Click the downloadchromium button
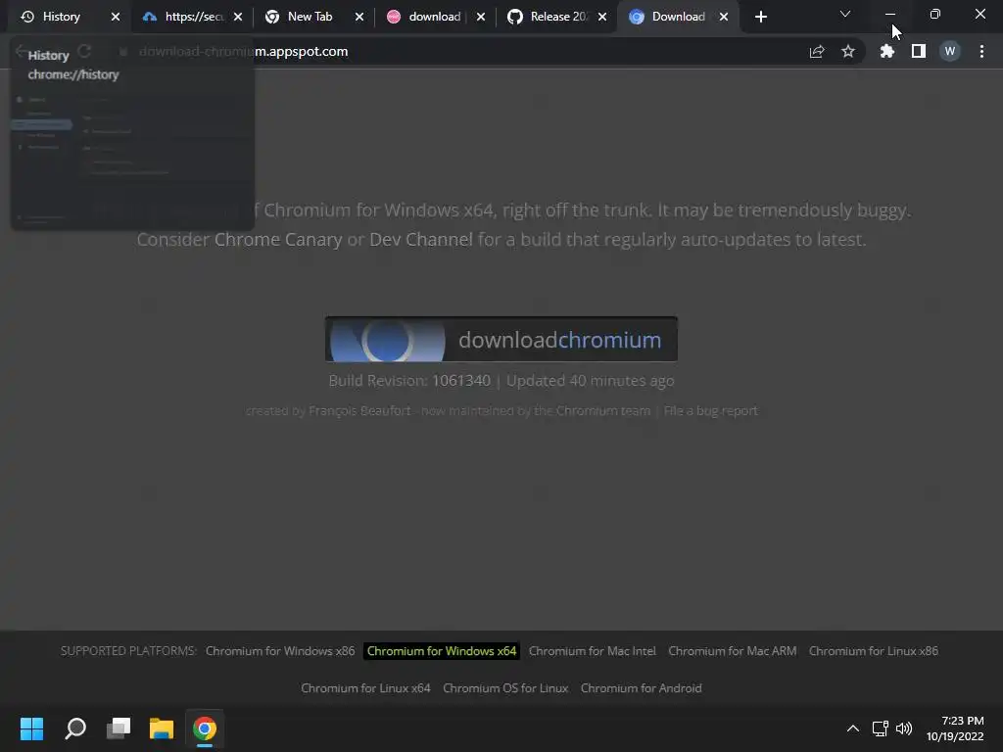The height and width of the screenshot is (752, 1003). click(x=501, y=340)
